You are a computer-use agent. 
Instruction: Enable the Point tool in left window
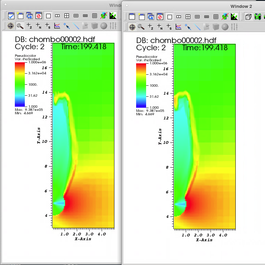(x=67, y=26)
